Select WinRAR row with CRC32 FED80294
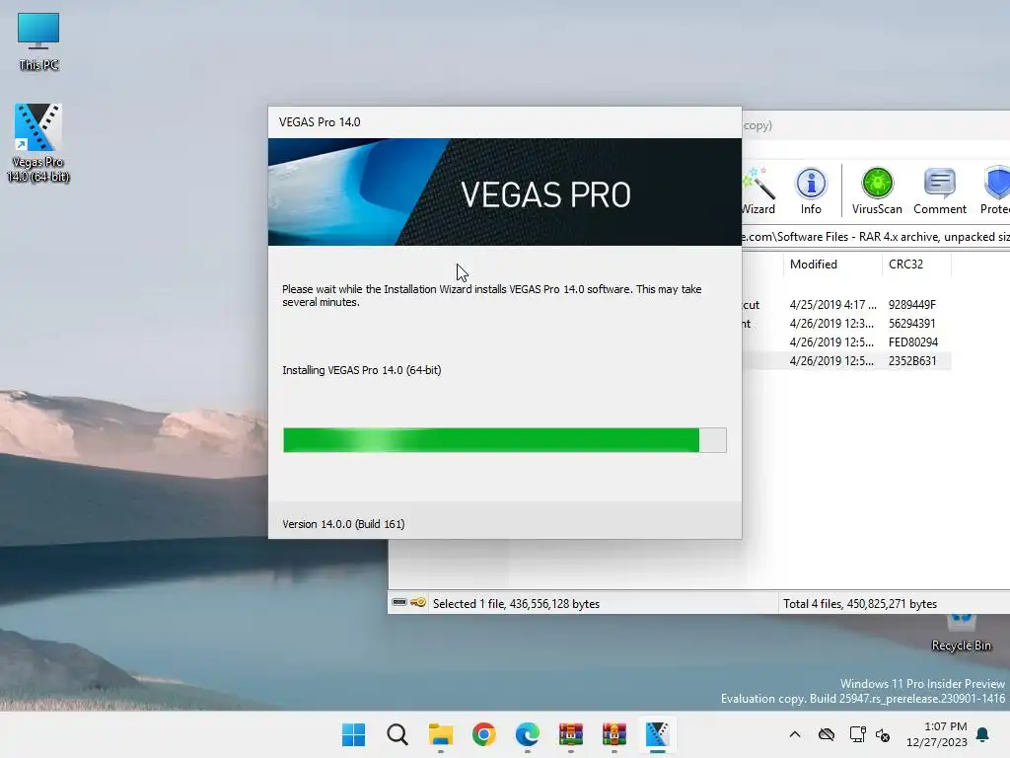Screen dimensions: 1010x758 (846, 342)
